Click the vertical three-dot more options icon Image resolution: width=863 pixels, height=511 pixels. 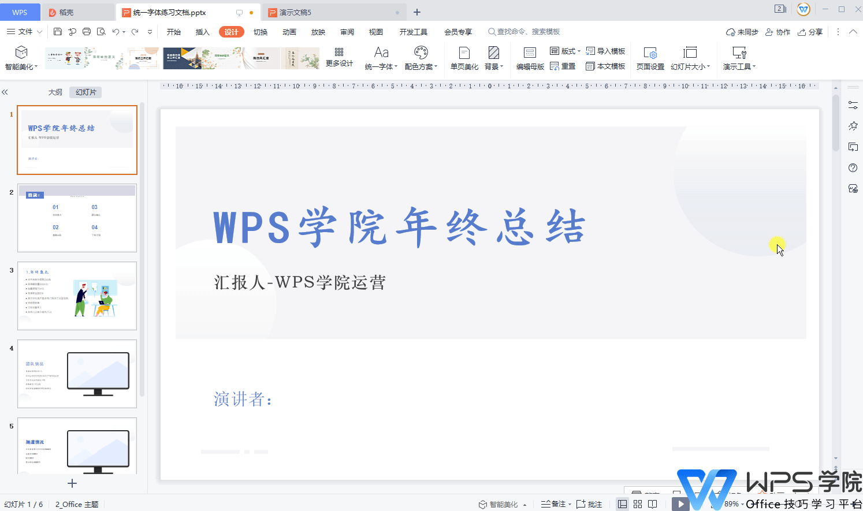click(x=838, y=32)
